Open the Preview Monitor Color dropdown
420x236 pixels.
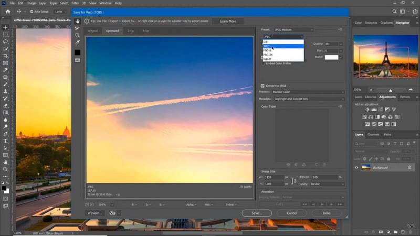(308, 92)
